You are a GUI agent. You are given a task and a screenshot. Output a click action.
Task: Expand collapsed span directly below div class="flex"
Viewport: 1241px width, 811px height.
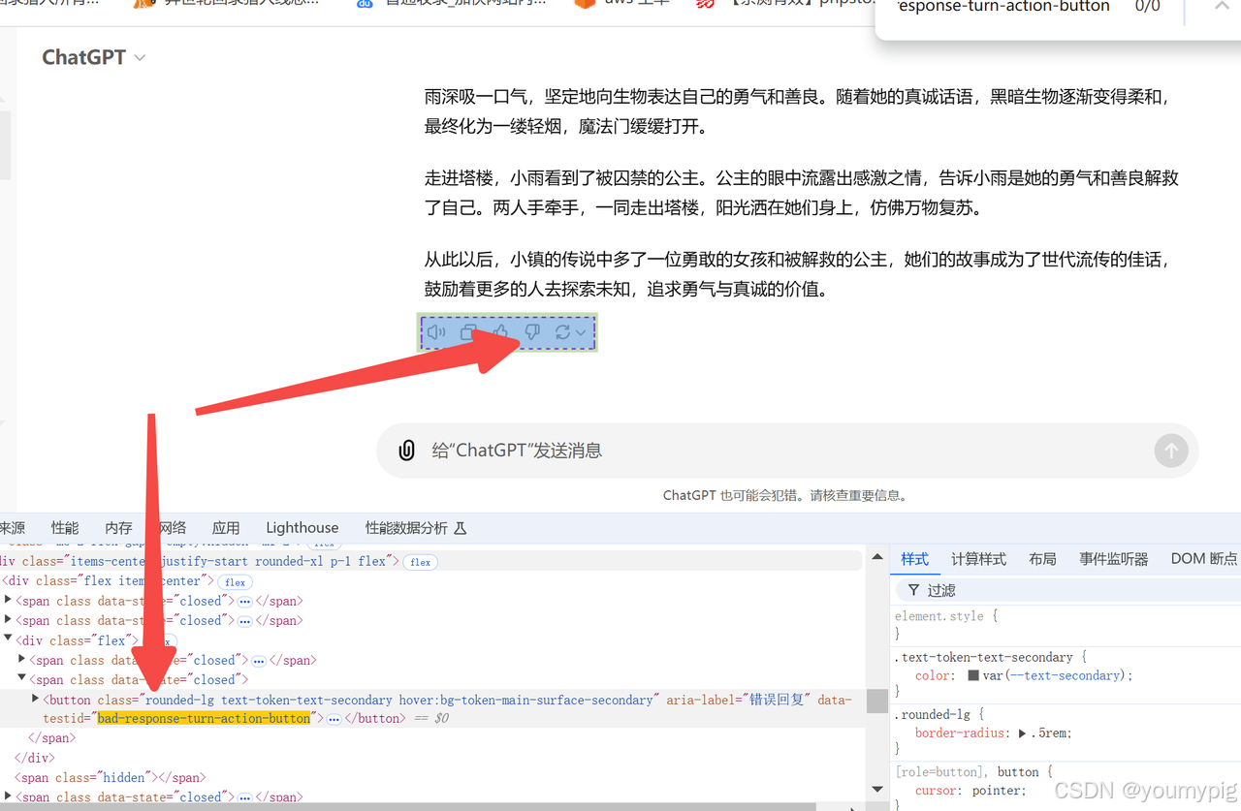pyautogui.click(x=22, y=660)
